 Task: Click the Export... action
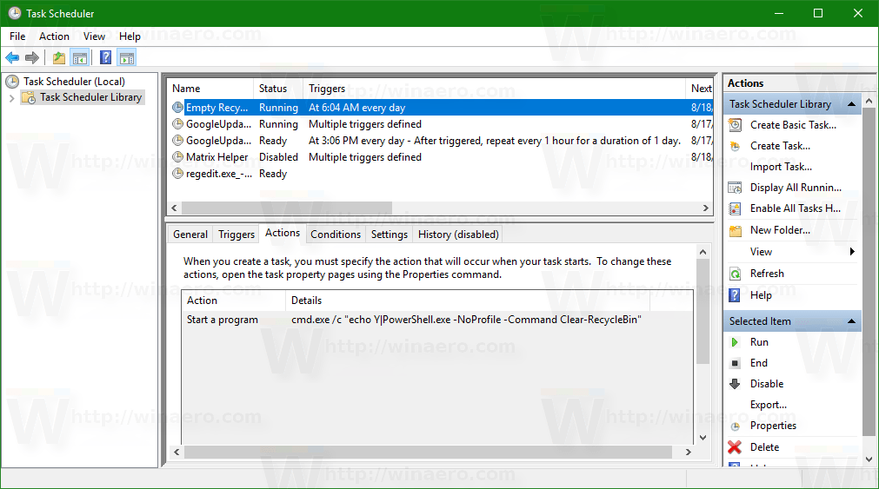768,405
